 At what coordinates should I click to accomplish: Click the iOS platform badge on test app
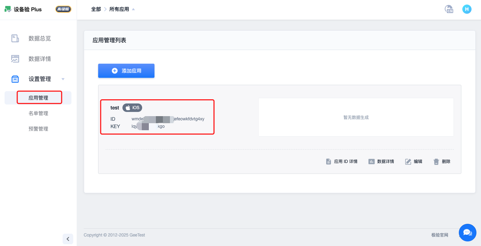[132, 108]
